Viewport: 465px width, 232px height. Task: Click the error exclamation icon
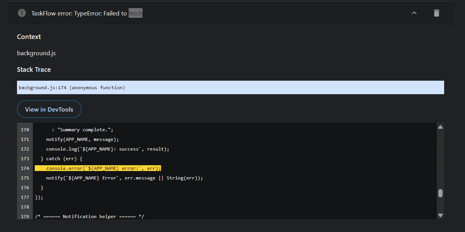pos(22,13)
